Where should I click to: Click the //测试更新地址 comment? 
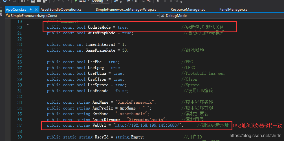pos(213,125)
